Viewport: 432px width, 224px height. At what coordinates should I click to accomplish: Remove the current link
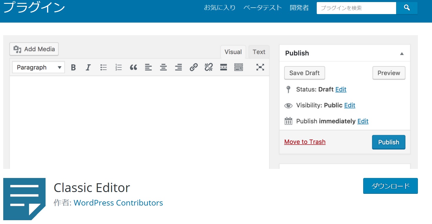click(x=209, y=67)
